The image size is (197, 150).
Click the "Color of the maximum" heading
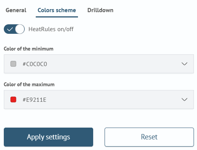click(x=29, y=84)
